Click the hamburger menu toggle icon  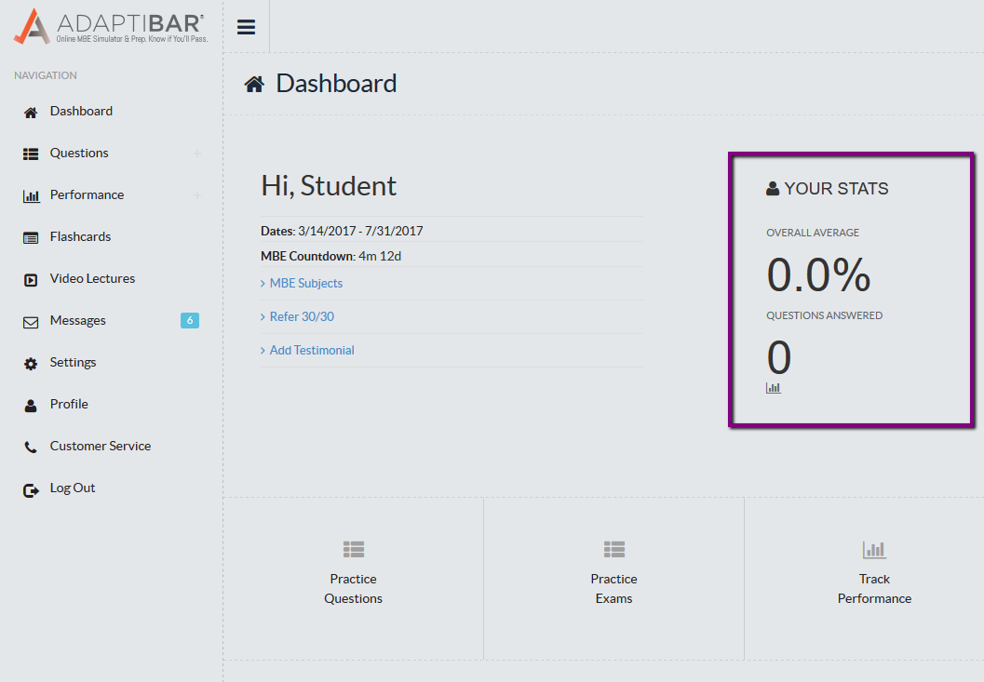pos(246,27)
